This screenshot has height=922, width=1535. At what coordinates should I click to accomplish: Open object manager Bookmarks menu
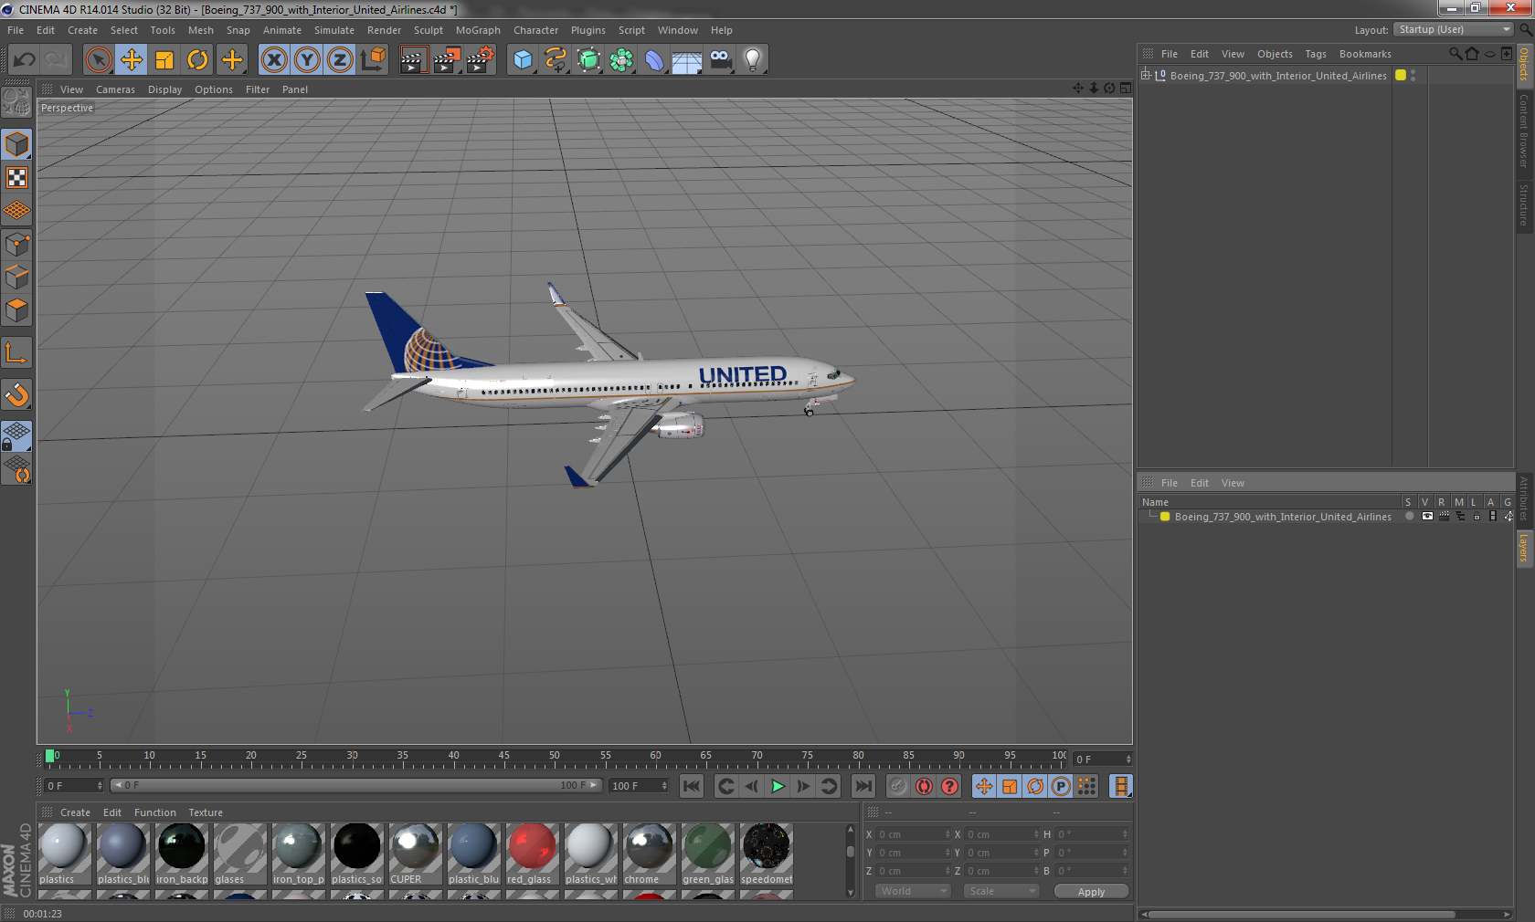(x=1365, y=54)
